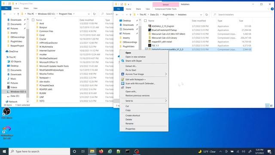Sort Installers list by Size column
This screenshot has height=155, width=275.
[241, 21]
